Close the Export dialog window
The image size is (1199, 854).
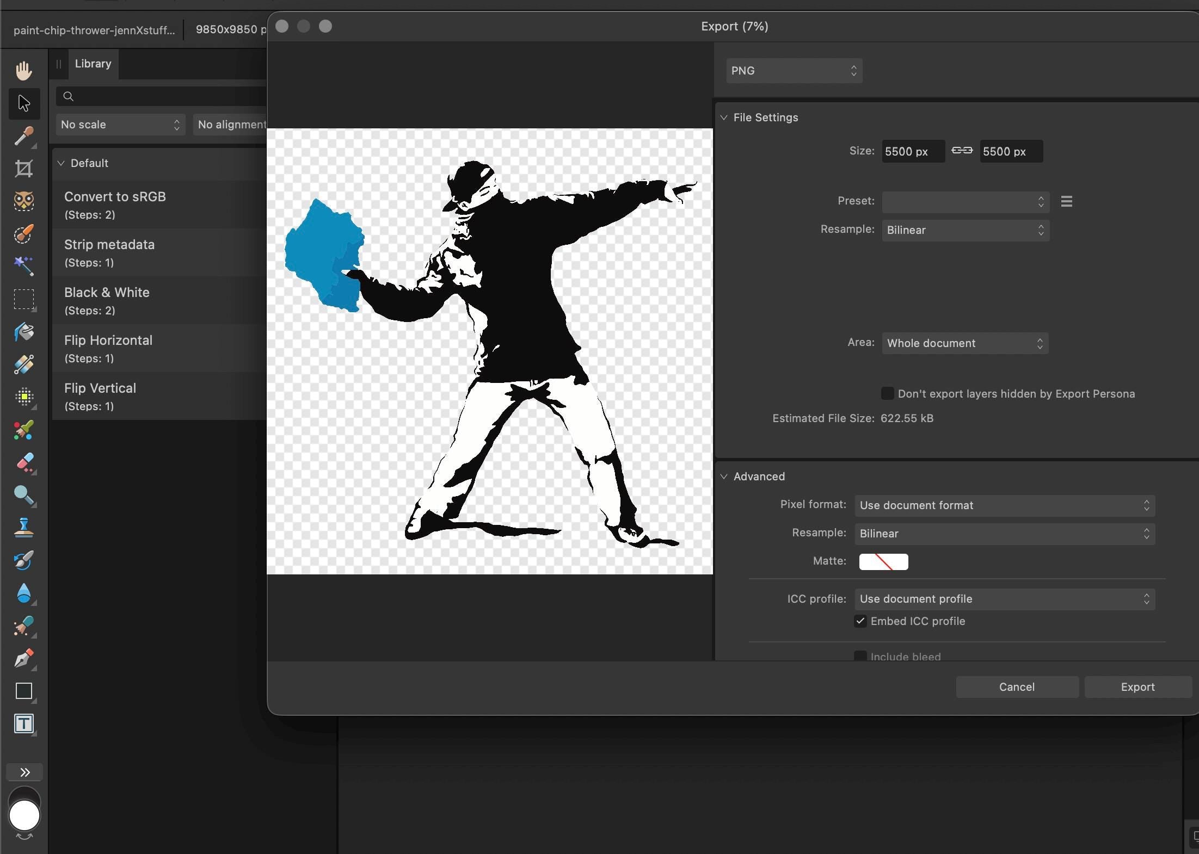(x=282, y=26)
